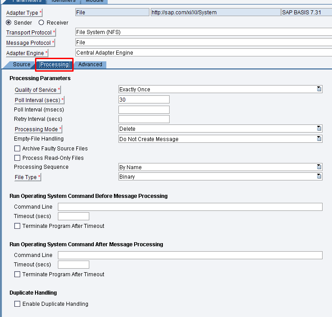Enable Archive Faulty Source Files checkbox
The image size is (332, 317).
[17, 148]
